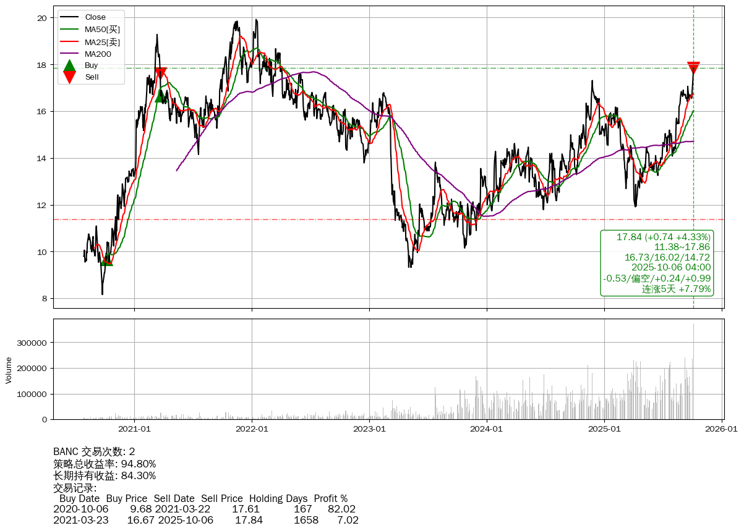The image size is (744, 531).
Task: Select the purple MA200 legend entry
Action: click(98, 54)
